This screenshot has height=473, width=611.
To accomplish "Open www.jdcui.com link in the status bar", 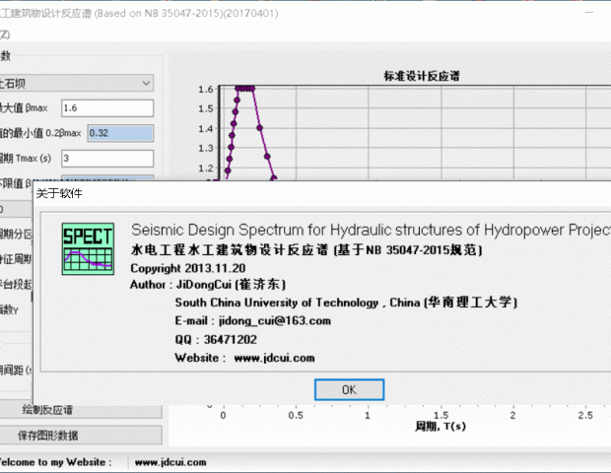I will click(169, 461).
